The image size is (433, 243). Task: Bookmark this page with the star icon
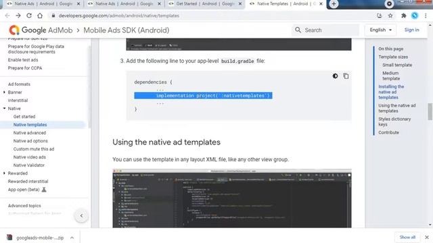[390, 16]
